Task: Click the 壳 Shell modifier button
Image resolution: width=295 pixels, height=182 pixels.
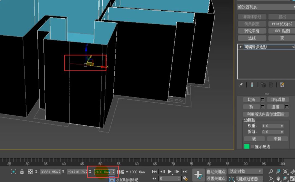Action: [282, 38]
